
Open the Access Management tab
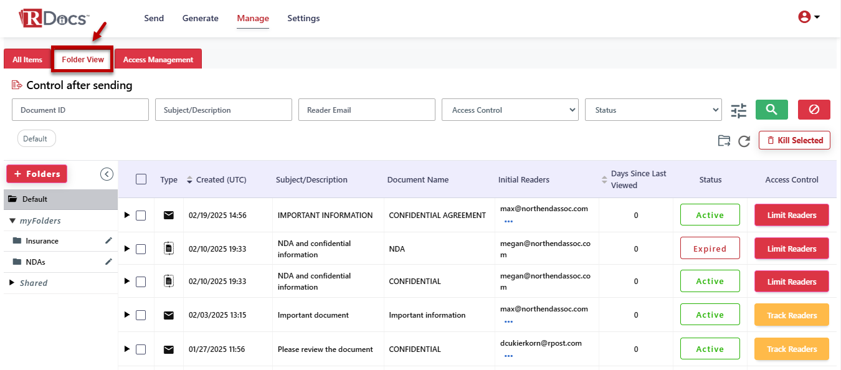tap(158, 60)
